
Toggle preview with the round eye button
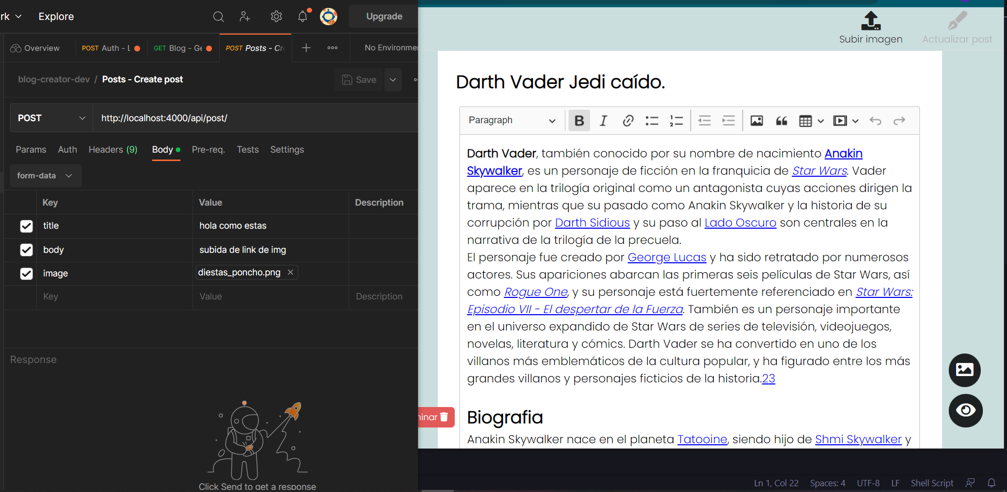point(965,410)
